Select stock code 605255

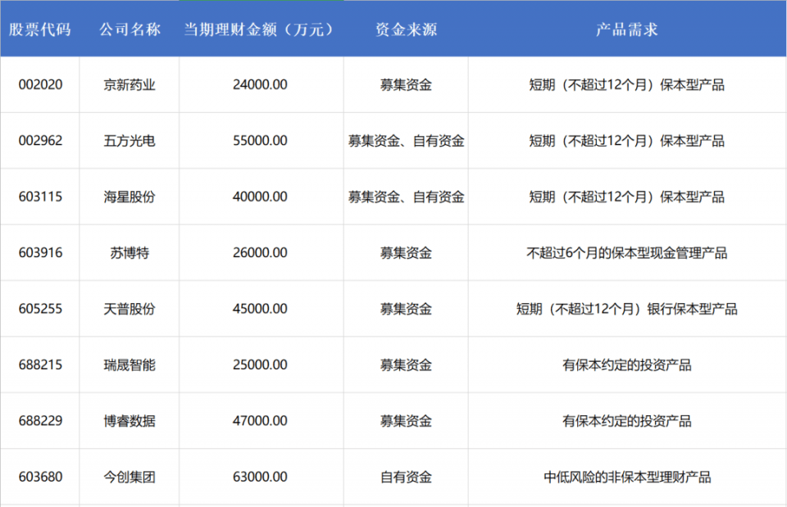pyautogui.click(x=40, y=309)
